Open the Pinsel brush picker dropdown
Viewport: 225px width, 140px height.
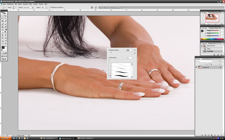[16, 7]
